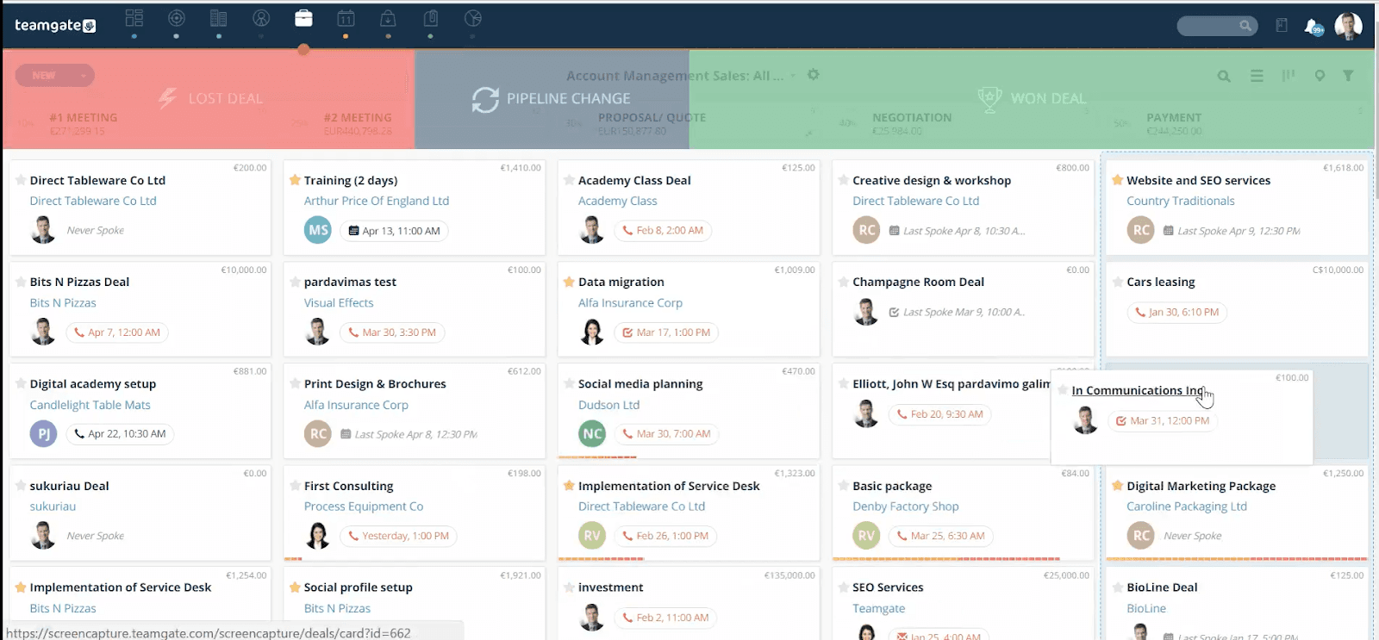Open the Account Management Sales pipeline dropdown

coord(681,76)
